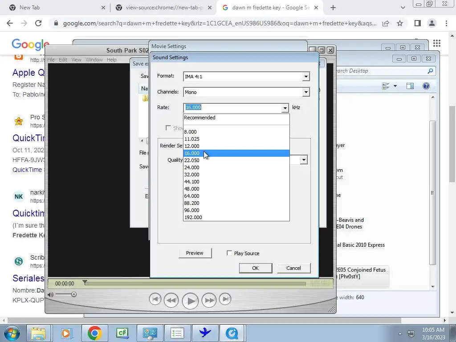Jump to start of movie in QuickTime
Image resolution: width=456 pixels, height=342 pixels.
coord(155,299)
